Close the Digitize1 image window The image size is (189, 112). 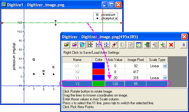(118, 5)
